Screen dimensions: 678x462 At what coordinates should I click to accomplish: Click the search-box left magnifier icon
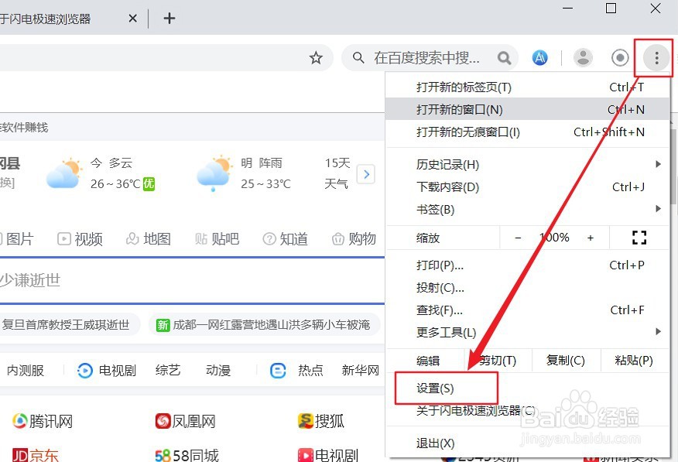(358, 57)
